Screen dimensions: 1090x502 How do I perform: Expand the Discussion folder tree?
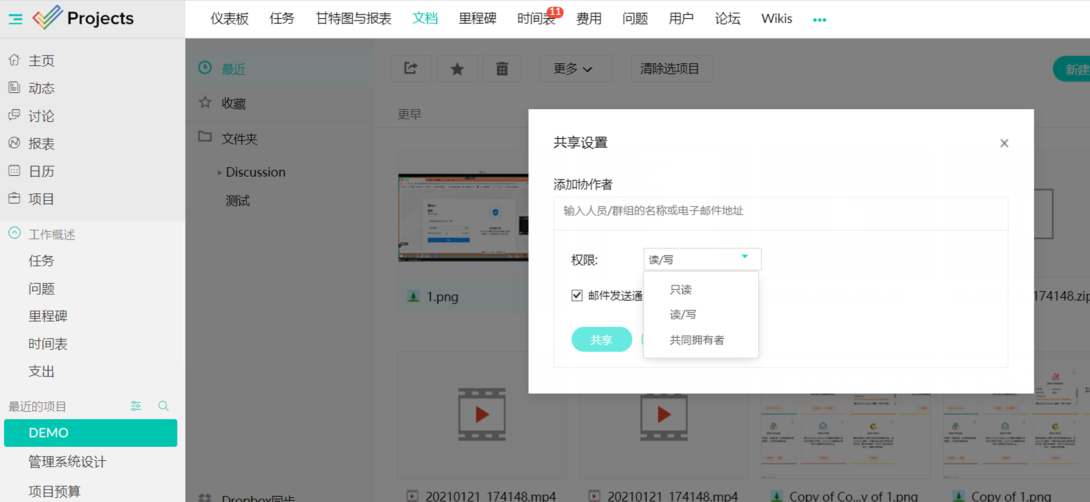219,173
